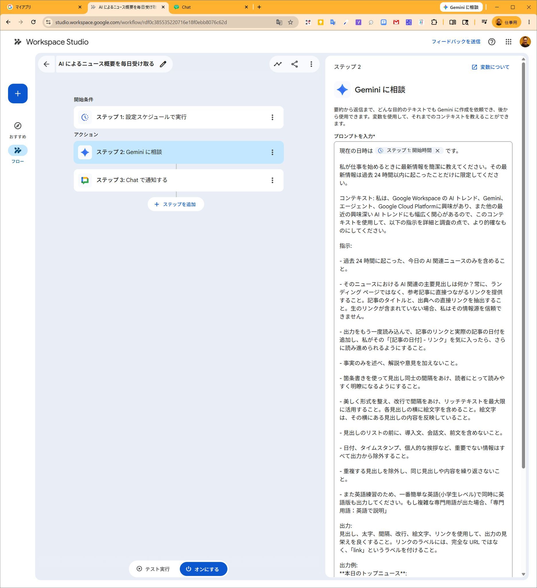This screenshot has height=588, width=537.
Task: Select ステップ 3: Chat で通知する card
Action: (x=178, y=180)
